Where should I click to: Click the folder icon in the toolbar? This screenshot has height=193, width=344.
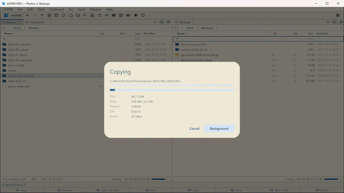[78, 15]
